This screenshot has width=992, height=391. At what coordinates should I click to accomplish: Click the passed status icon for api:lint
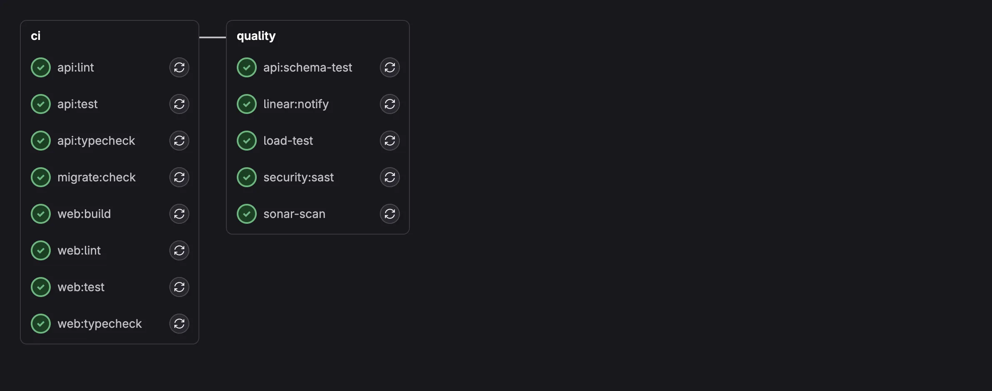[x=41, y=67]
